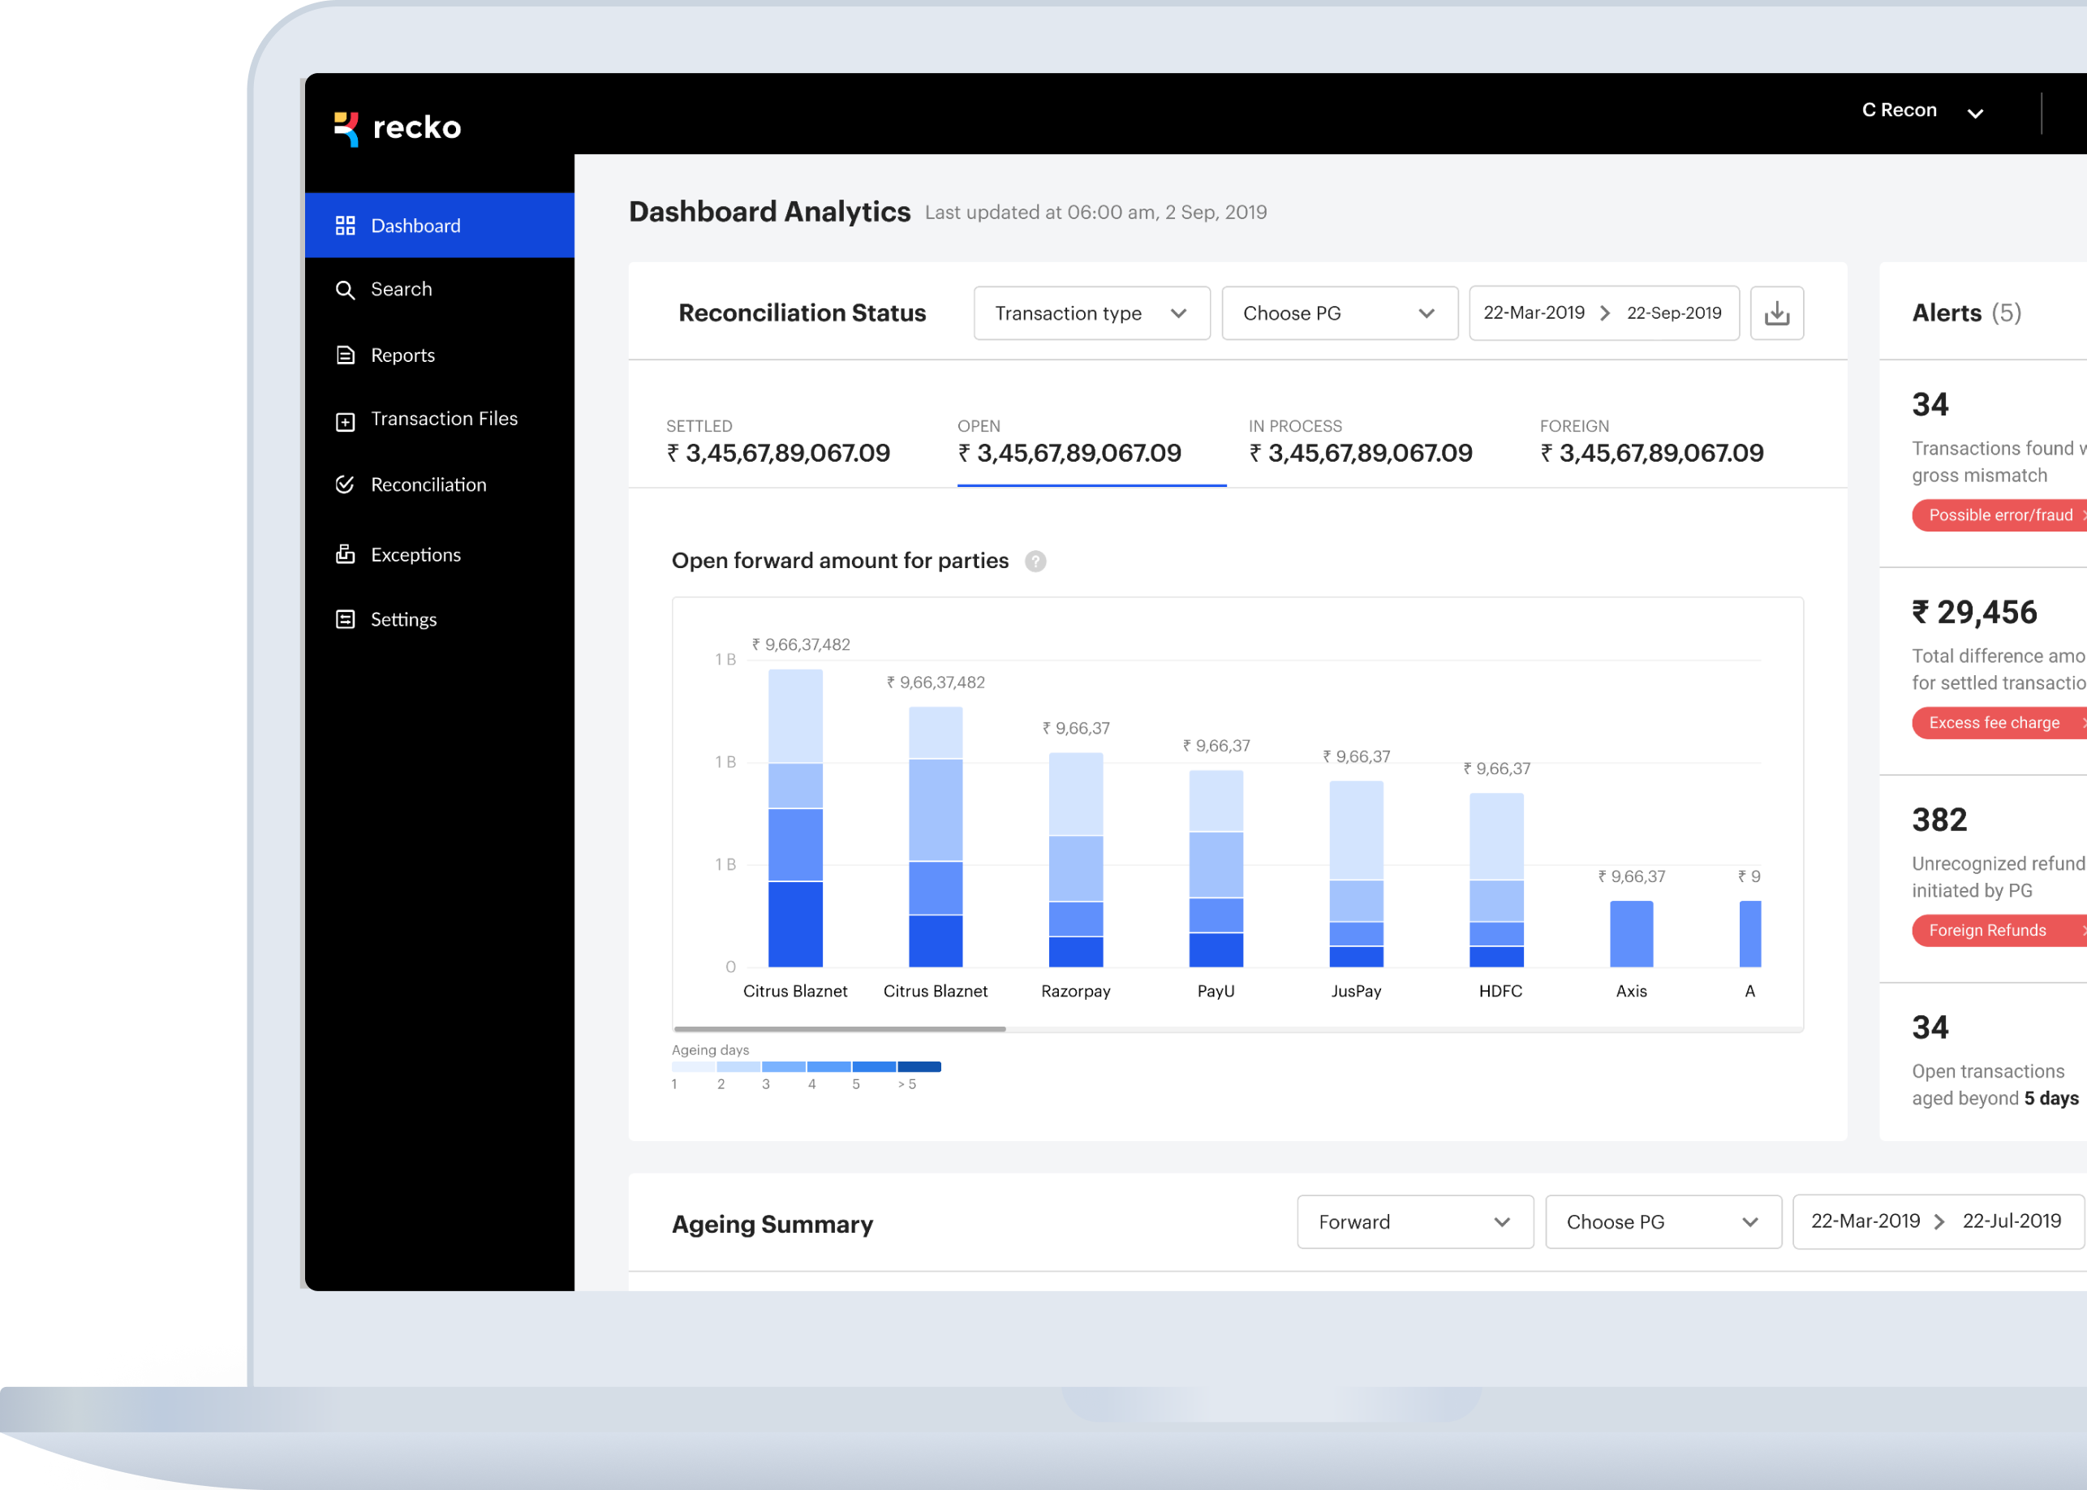The width and height of the screenshot is (2087, 1490).
Task: Open Dashboard menu item
Action: pyautogui.click(x=440, y=226)
